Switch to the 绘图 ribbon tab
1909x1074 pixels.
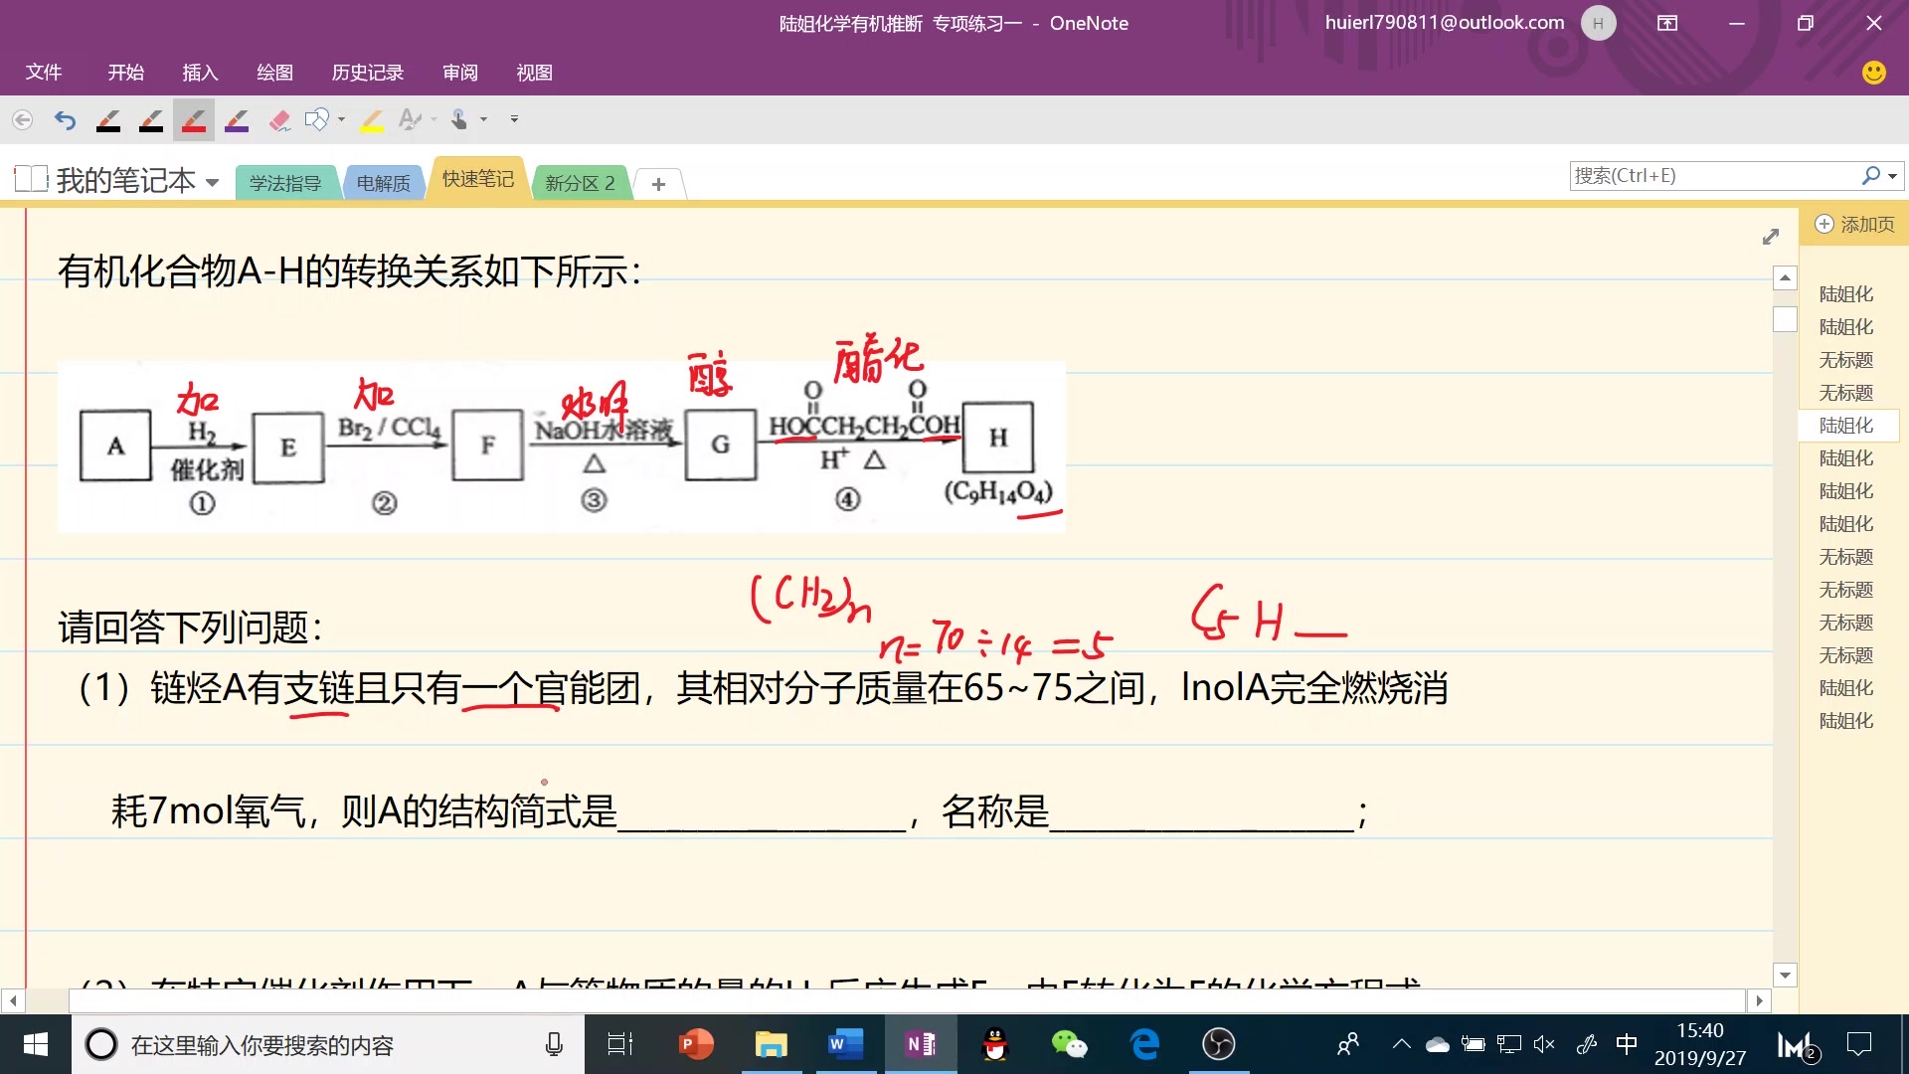click(x=275, y=73)
